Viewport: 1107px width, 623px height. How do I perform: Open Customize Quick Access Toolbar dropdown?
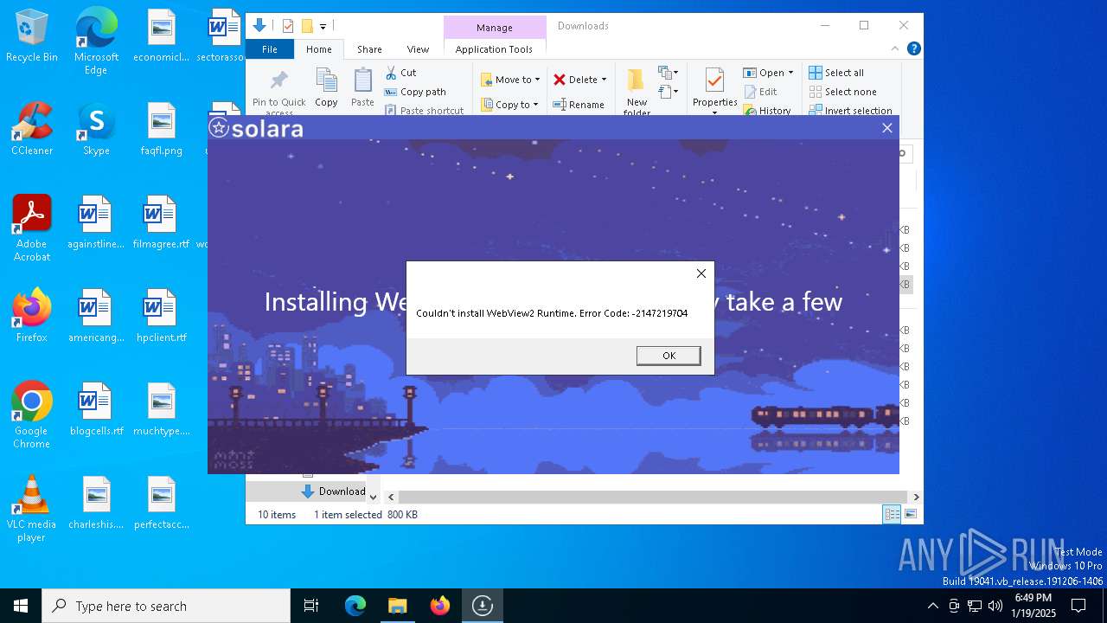[323, 27]
